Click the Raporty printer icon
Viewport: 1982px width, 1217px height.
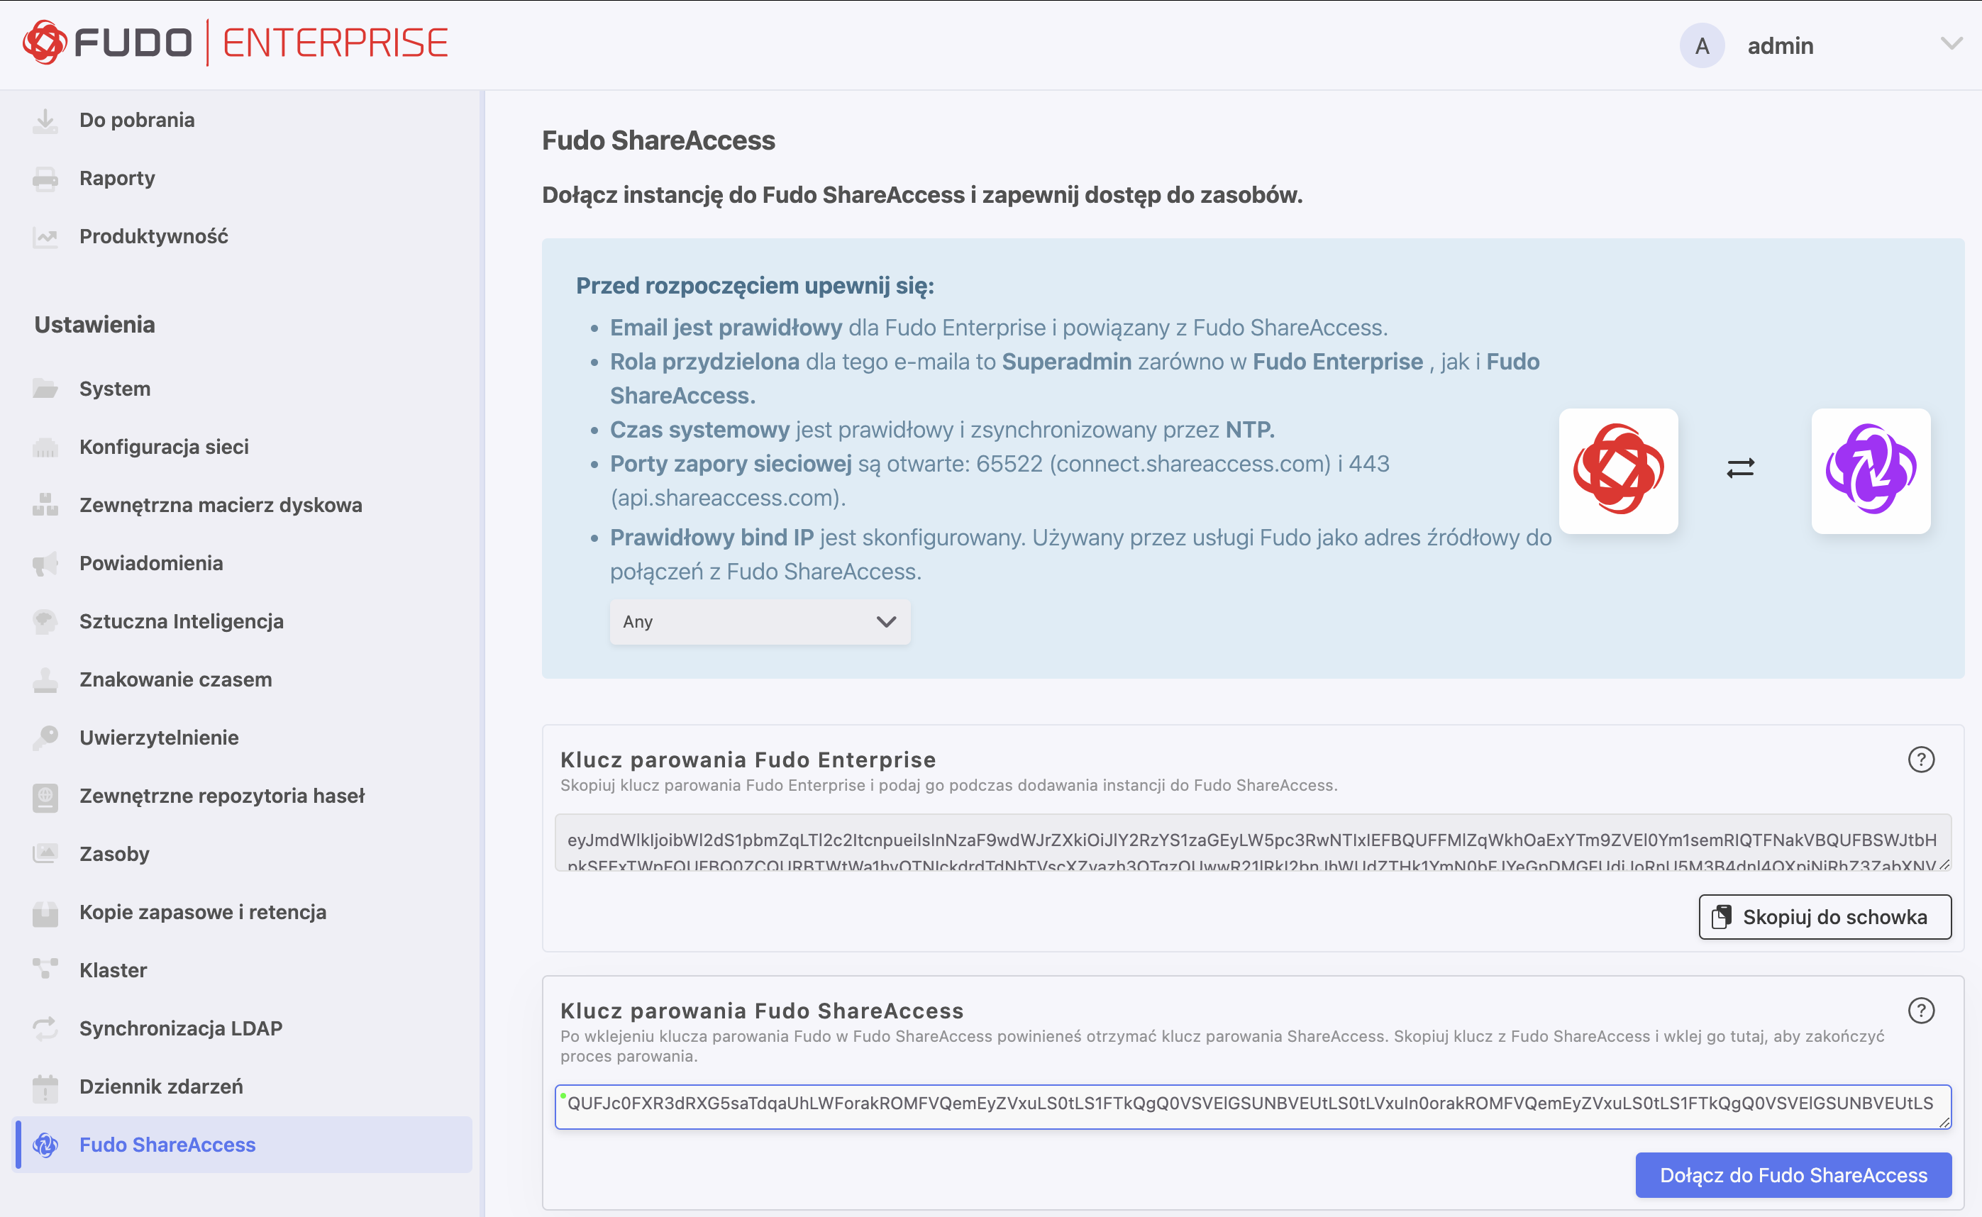tap(45, 179)
